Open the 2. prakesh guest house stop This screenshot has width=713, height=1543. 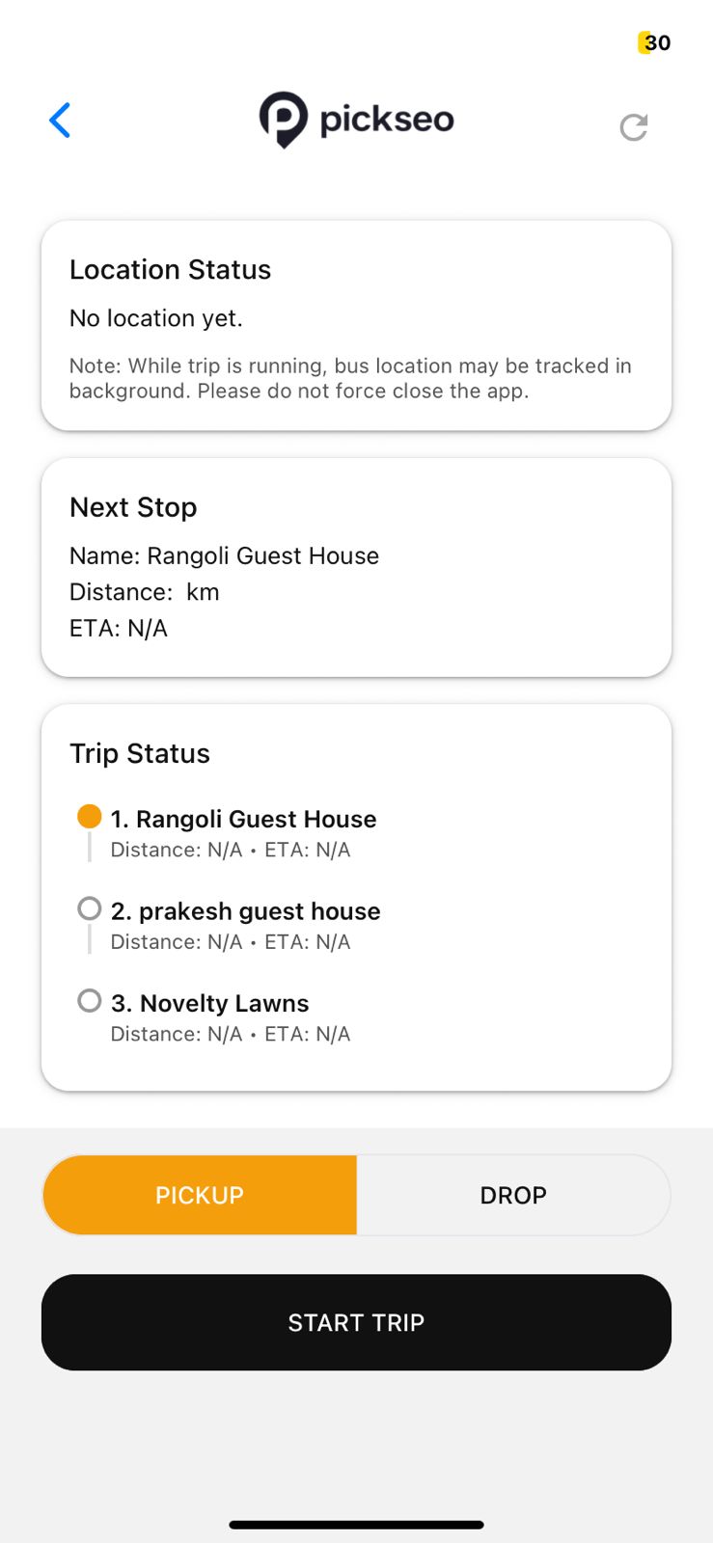[245, 911]
